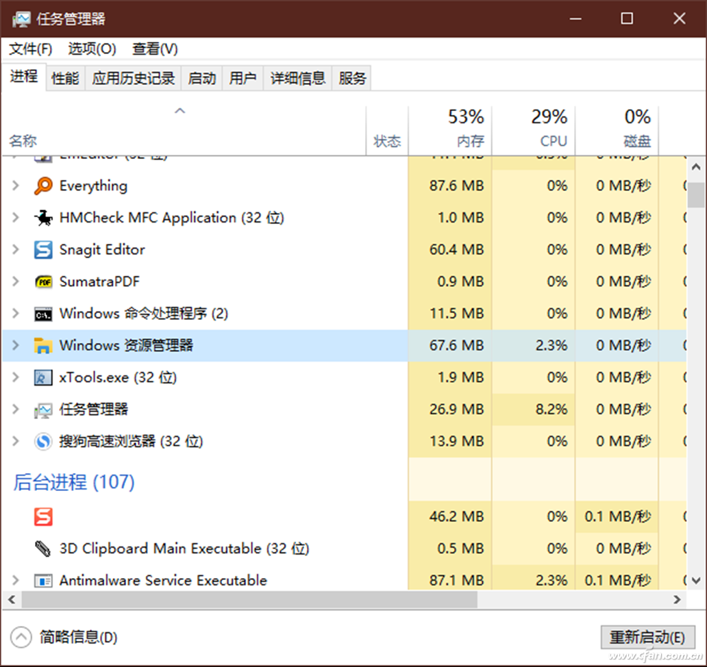Switch to the 服务 tab

click(352, 79)
